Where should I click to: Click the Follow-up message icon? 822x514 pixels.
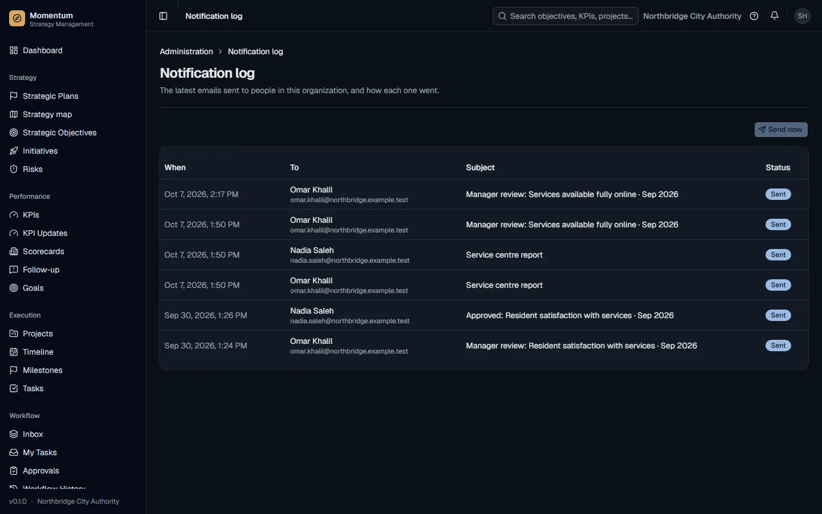(14, 270)
